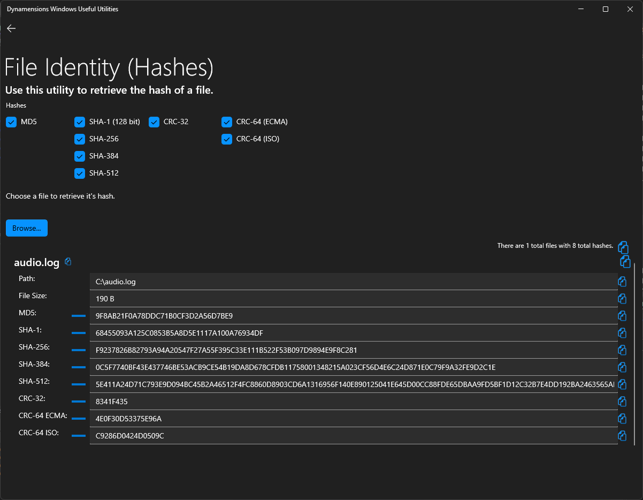Uncheck the MD5 checkbox
This screenshot has width=643, height=500.
(x=11, y=122)
